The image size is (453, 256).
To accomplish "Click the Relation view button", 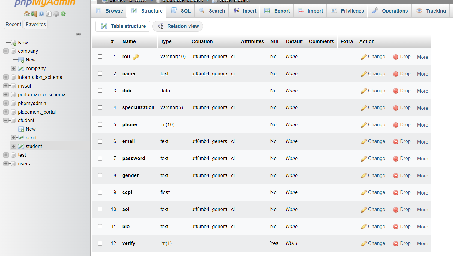I will pos(177,26).
